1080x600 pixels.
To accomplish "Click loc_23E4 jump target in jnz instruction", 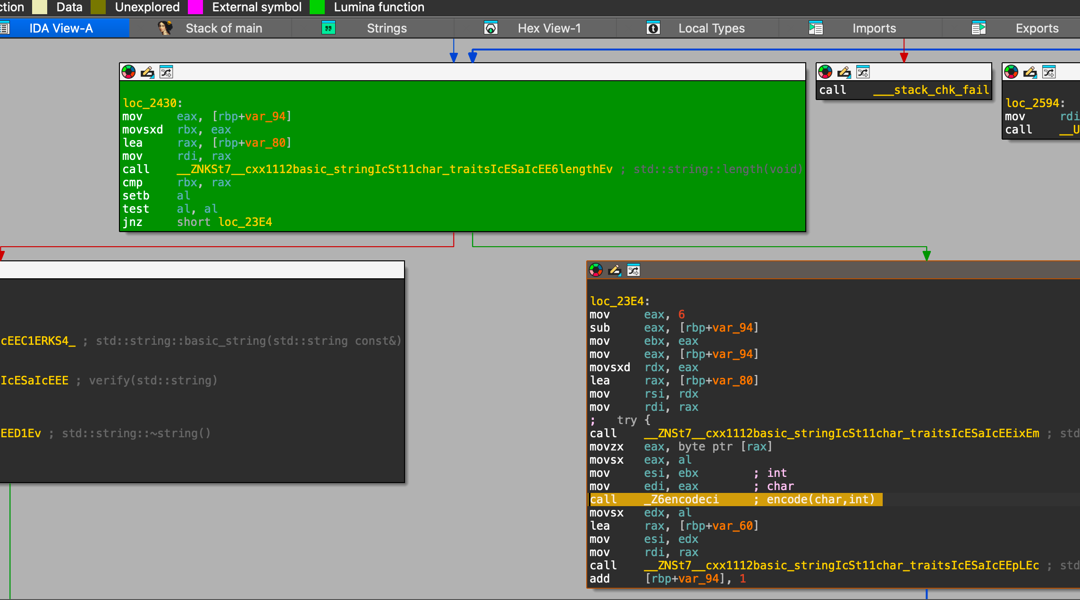I will 245,222.
